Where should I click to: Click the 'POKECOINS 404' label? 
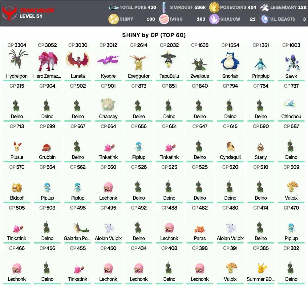238,7
